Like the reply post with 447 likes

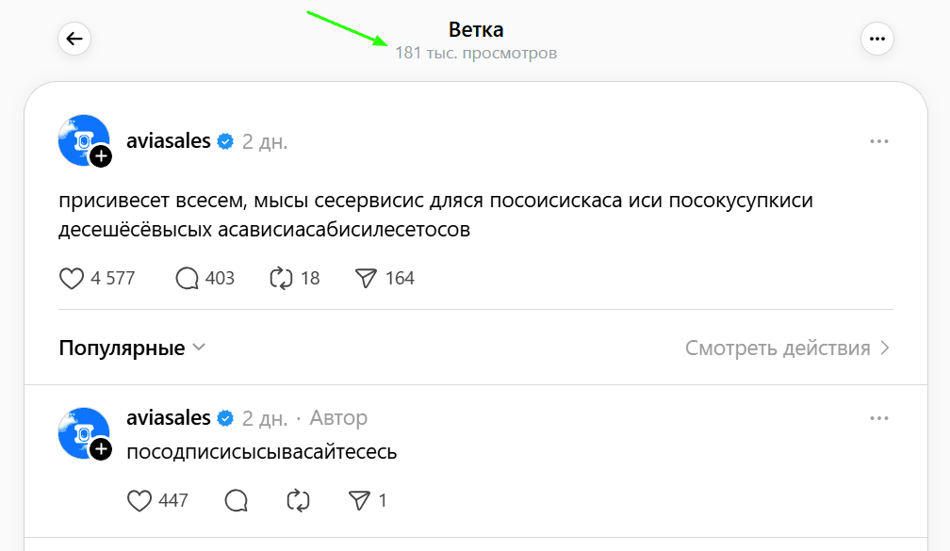pyautogui.click(x=139, y=501)
